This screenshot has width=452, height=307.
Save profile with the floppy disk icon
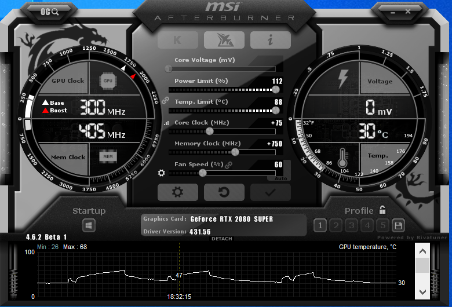click(398, 225)
